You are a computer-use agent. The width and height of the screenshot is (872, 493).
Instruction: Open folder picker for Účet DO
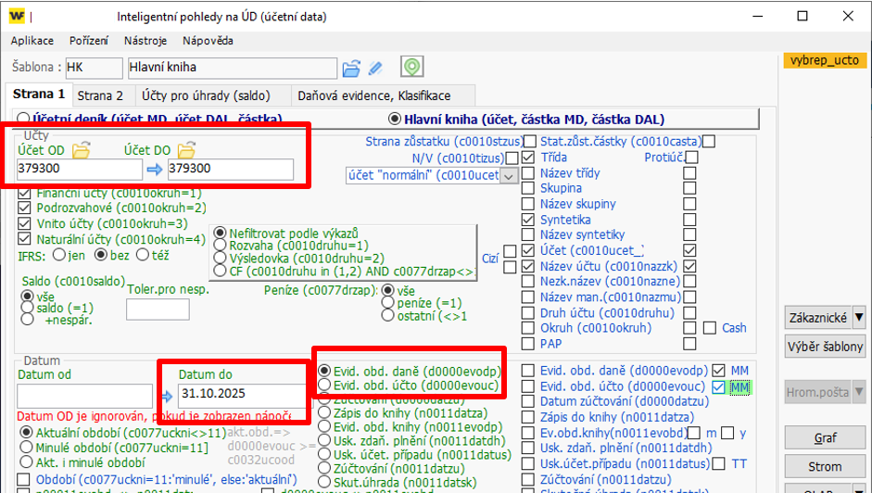point(187,149)
